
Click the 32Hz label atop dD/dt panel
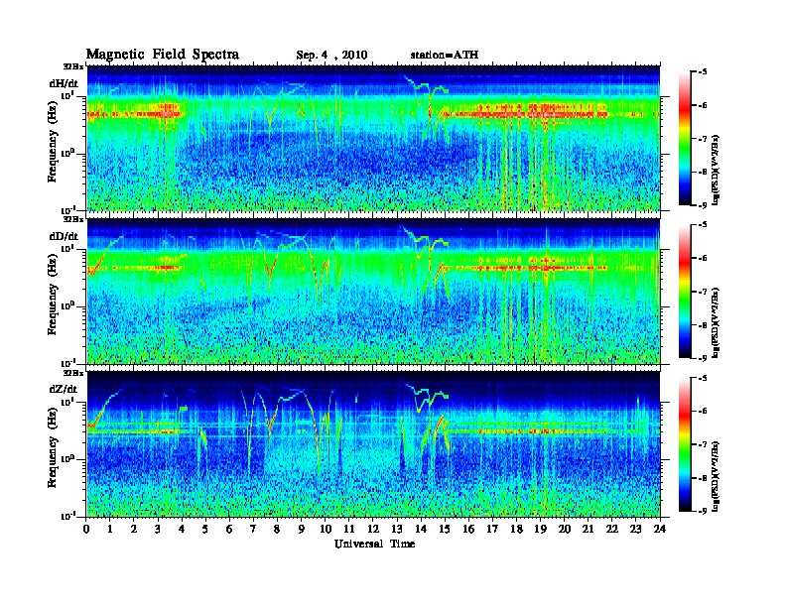click(x=73, y=219)
